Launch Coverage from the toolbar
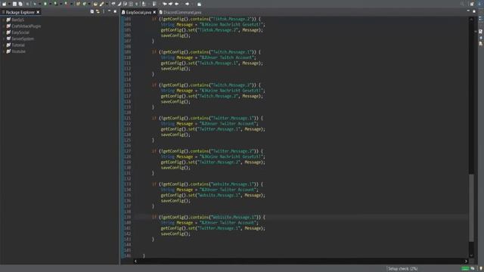 coord(55,4)
